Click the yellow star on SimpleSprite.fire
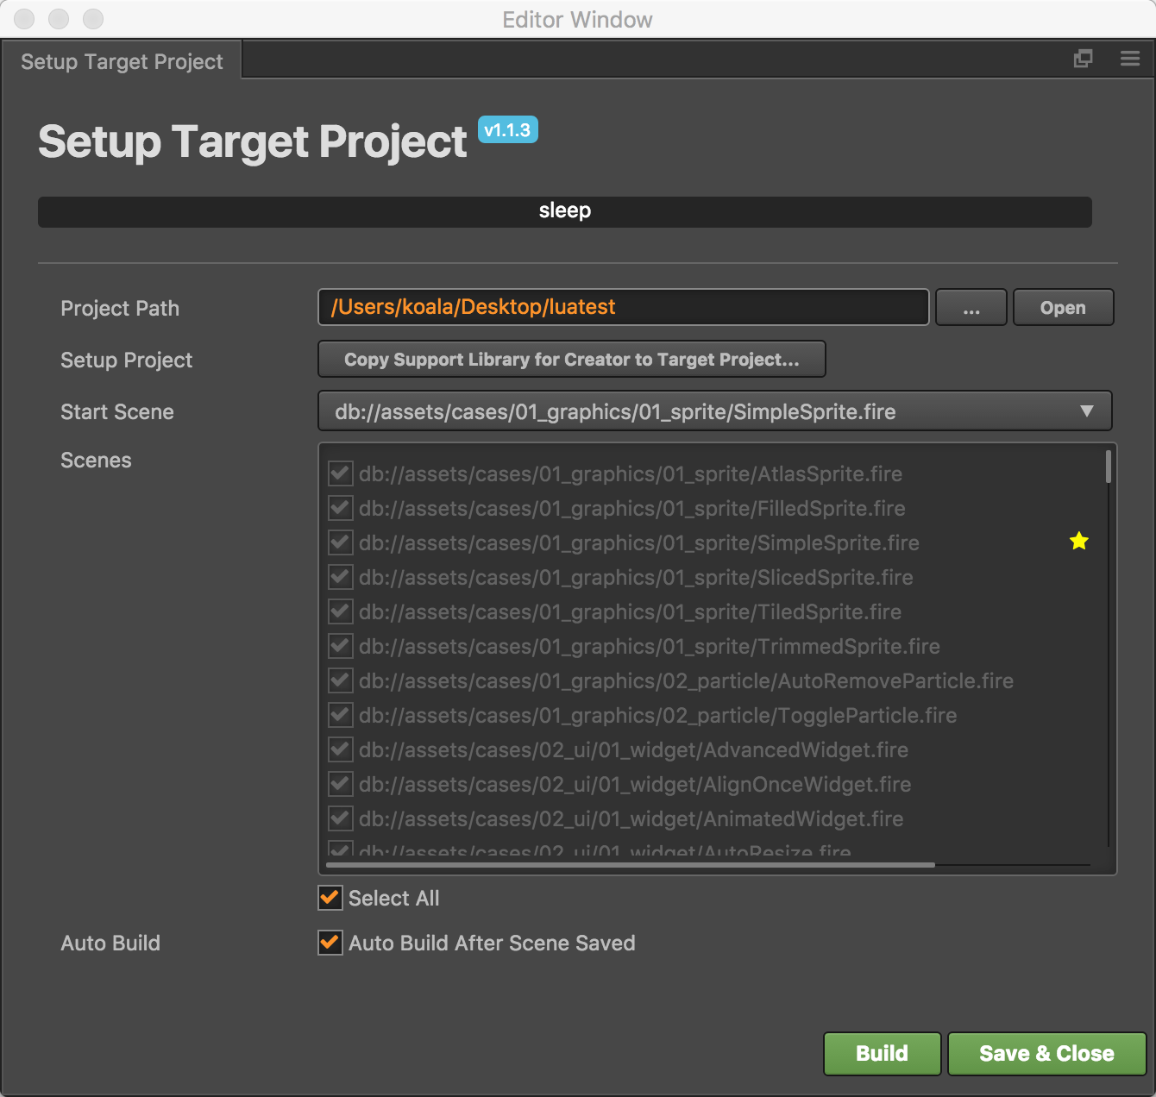This screenshot has width=1156, height=1097. coord(1079,541)
